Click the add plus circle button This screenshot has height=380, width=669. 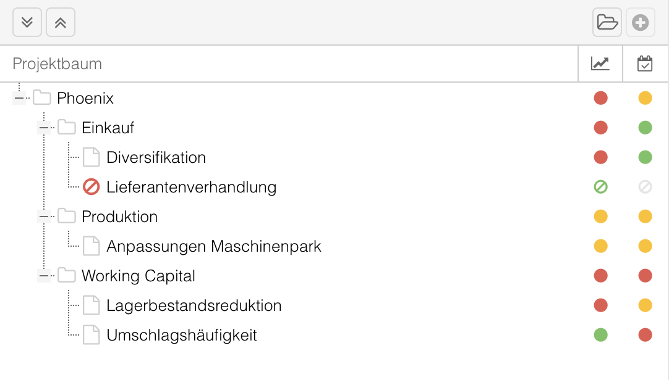coord(640,22)
